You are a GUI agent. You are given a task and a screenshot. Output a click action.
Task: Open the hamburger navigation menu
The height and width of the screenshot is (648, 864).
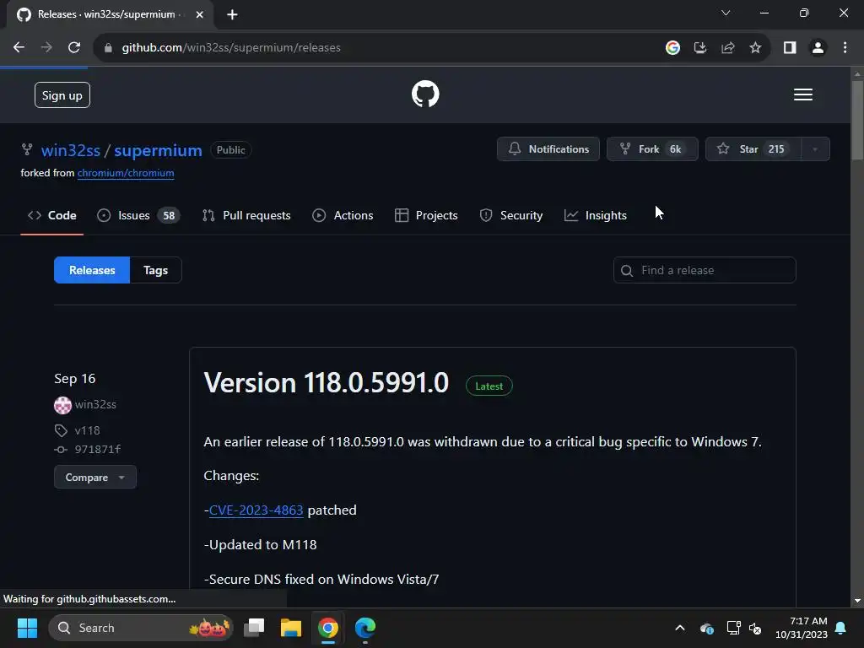tap(803, 94)
